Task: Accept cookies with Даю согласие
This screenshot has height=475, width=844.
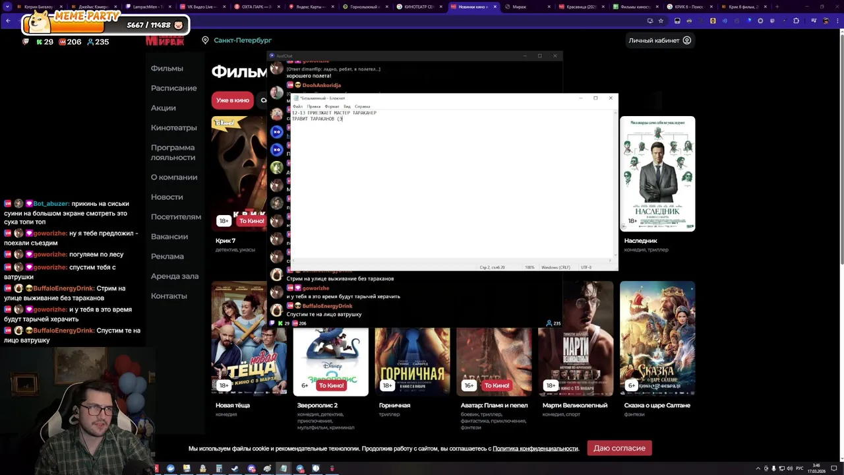Action: tap(619, 448)
